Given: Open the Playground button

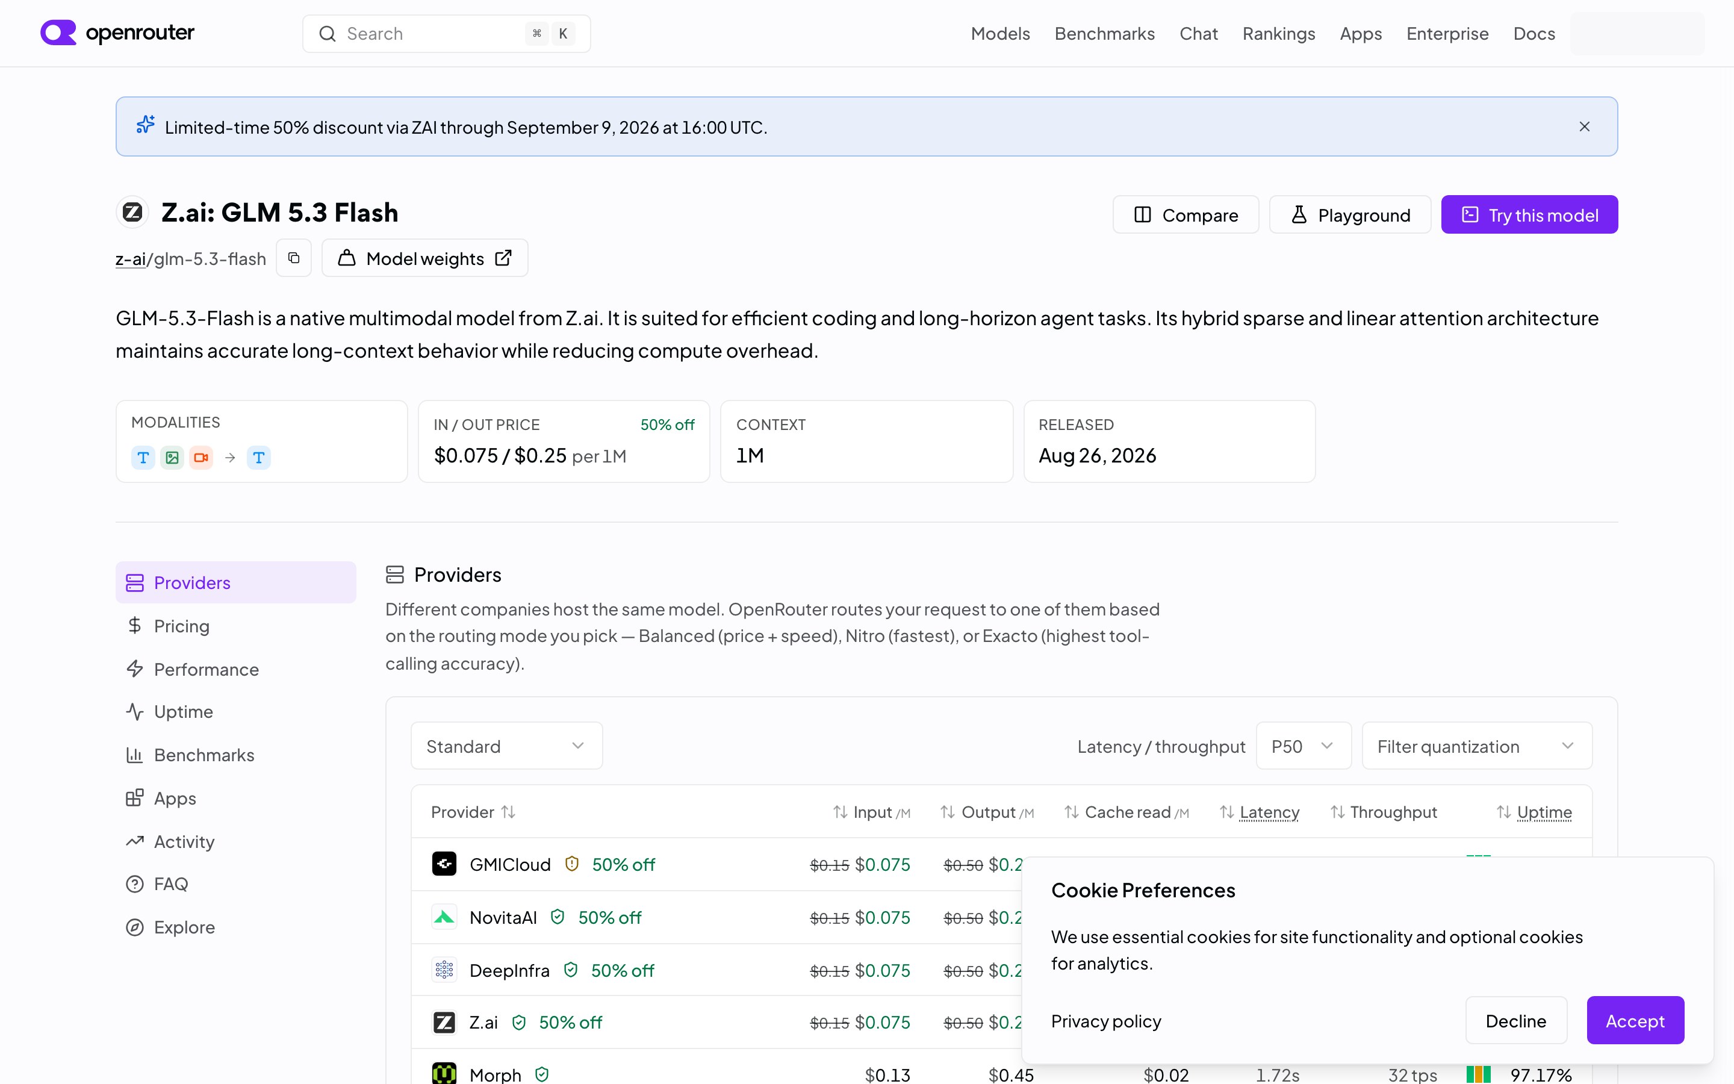Looking at the screenshot, I should click(1350, 214).
